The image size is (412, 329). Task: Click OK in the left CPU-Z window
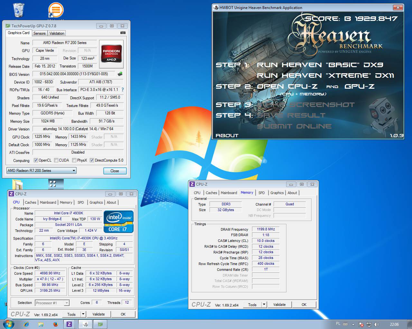pos(123,314)
